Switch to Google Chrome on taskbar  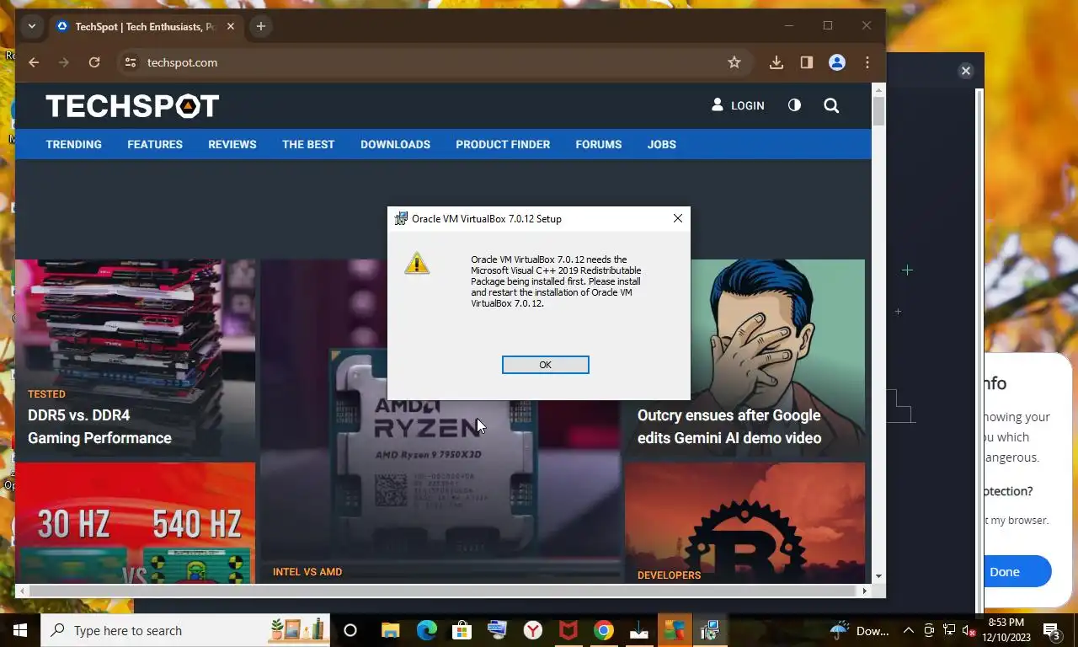[603, 630]
